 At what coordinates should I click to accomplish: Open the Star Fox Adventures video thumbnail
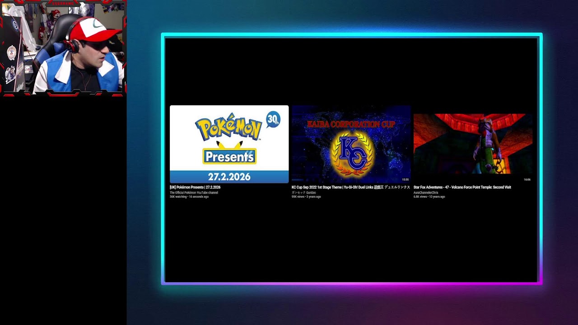pyautogui.click(x=473, y=144)
